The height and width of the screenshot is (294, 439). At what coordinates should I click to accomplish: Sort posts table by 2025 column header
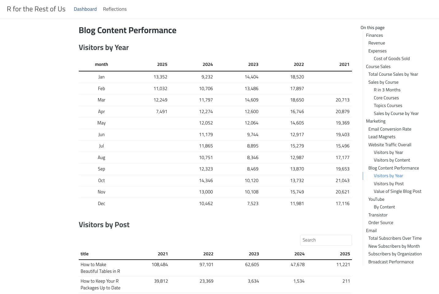(x=345, y=254)
